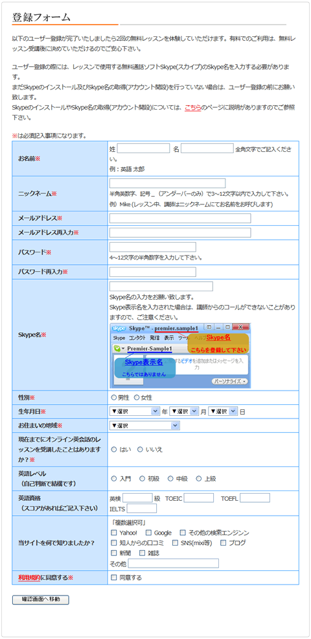This screenshot has width=311, height=639.
Task: Check the 雑誌 checkbox
Action: 142,553
